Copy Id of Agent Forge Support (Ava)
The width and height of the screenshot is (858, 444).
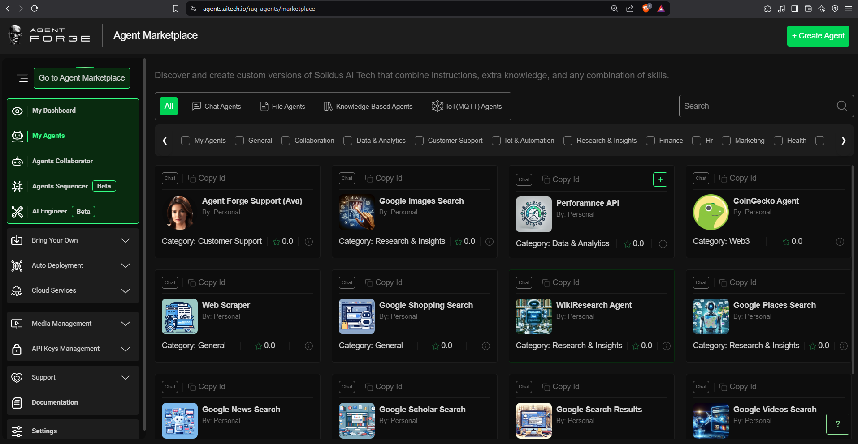(x=207, y=178)
